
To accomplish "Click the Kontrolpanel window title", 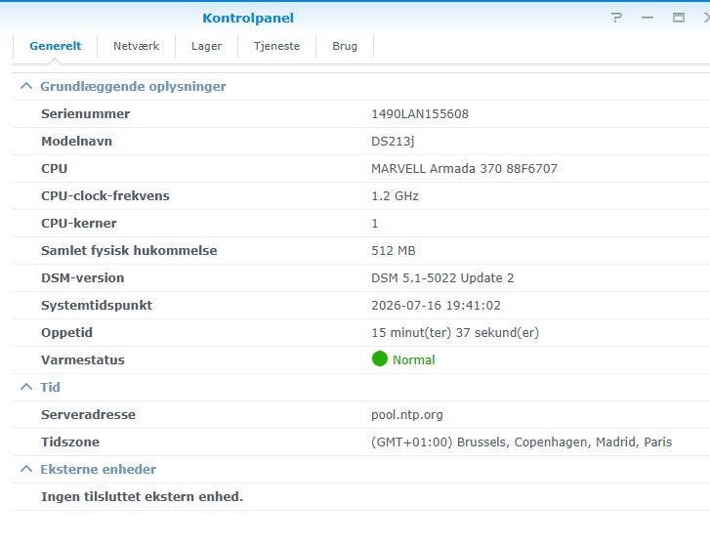I will [x=248, y=19].
